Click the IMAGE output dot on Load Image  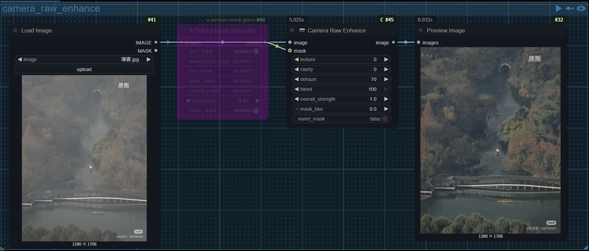pyautogui.click(x=156, y=42)
